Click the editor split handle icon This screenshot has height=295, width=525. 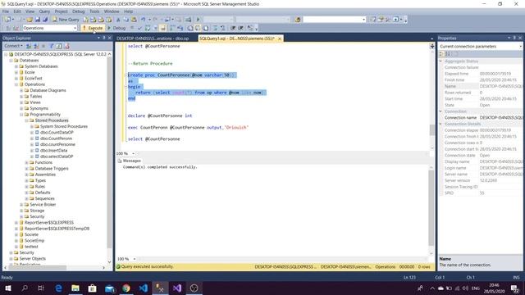tap(432, 46)
